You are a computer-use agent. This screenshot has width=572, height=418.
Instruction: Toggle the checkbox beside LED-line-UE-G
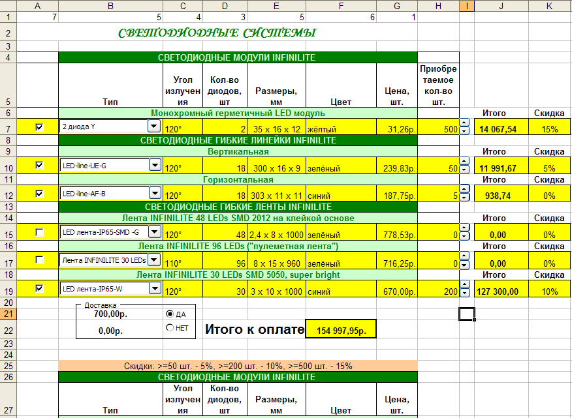[x=39, y=165]
